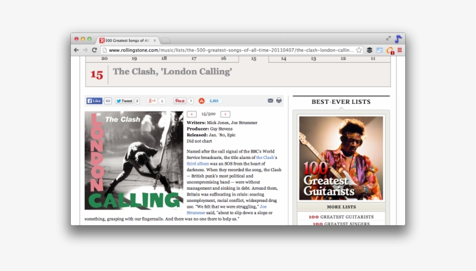This screenshot has width=476, height=271.
Task: Go to previous song with left arrow
Action: click(192, 114)
